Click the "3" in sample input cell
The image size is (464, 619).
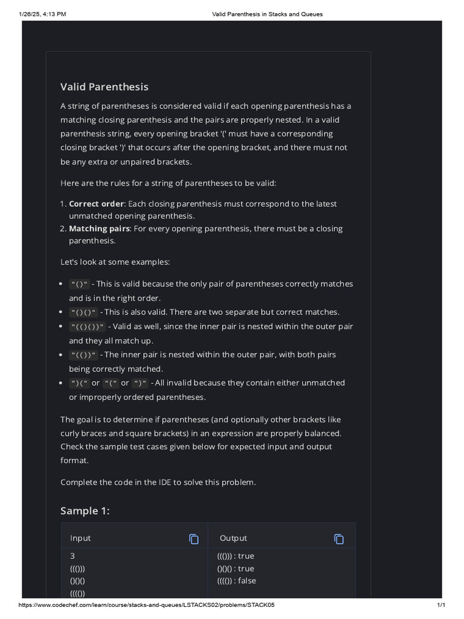pos(72,556)
